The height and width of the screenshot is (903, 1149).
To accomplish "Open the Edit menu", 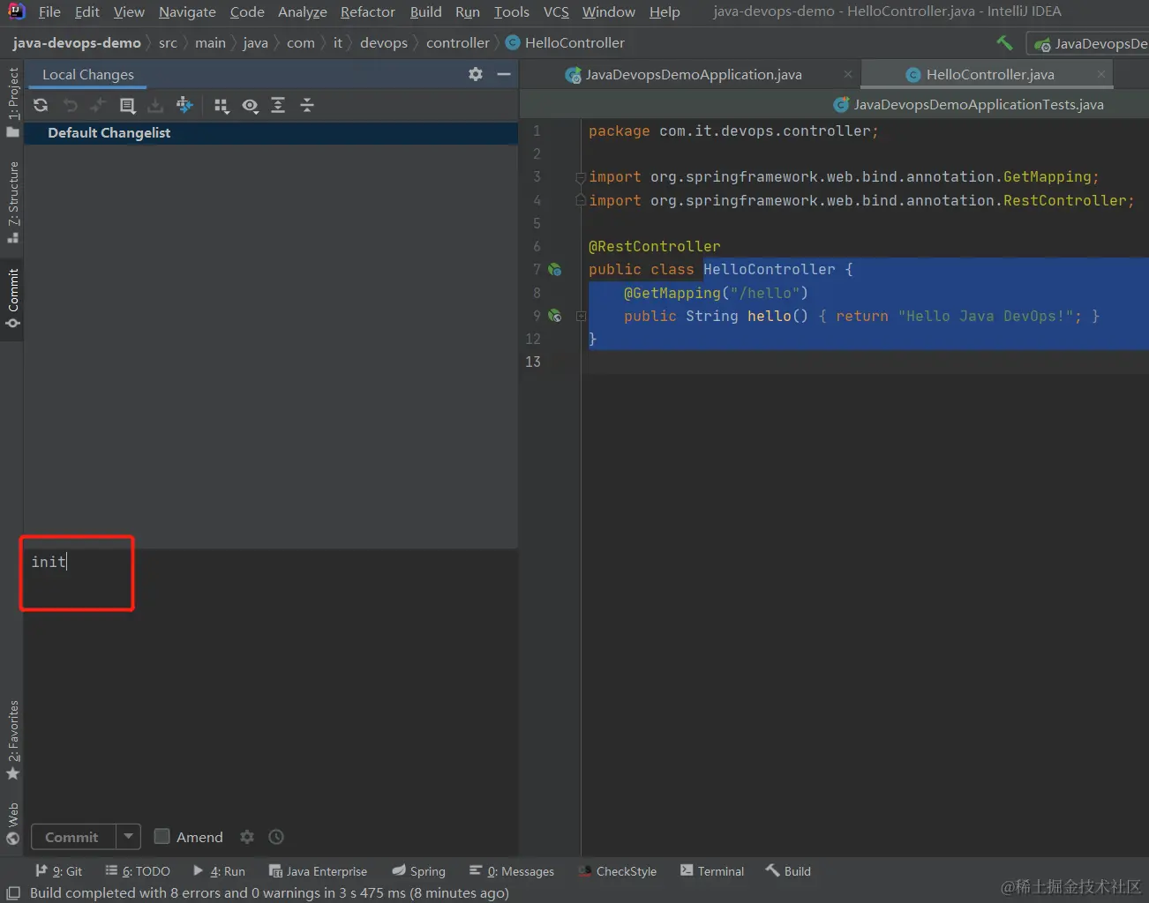I will (87, 11).
